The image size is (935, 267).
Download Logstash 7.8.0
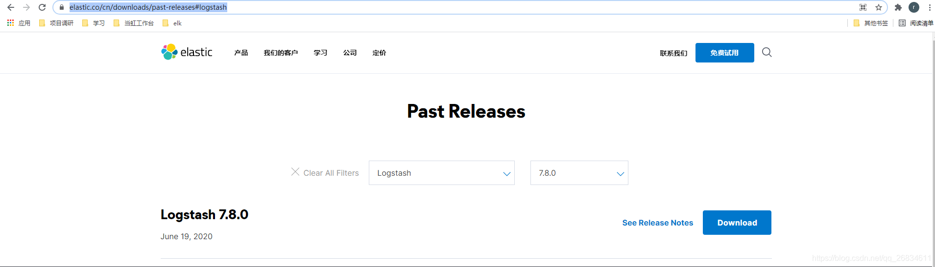[737, 223]
